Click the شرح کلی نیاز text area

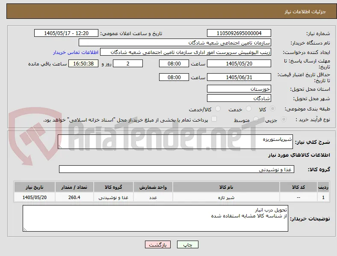point(175,142)
